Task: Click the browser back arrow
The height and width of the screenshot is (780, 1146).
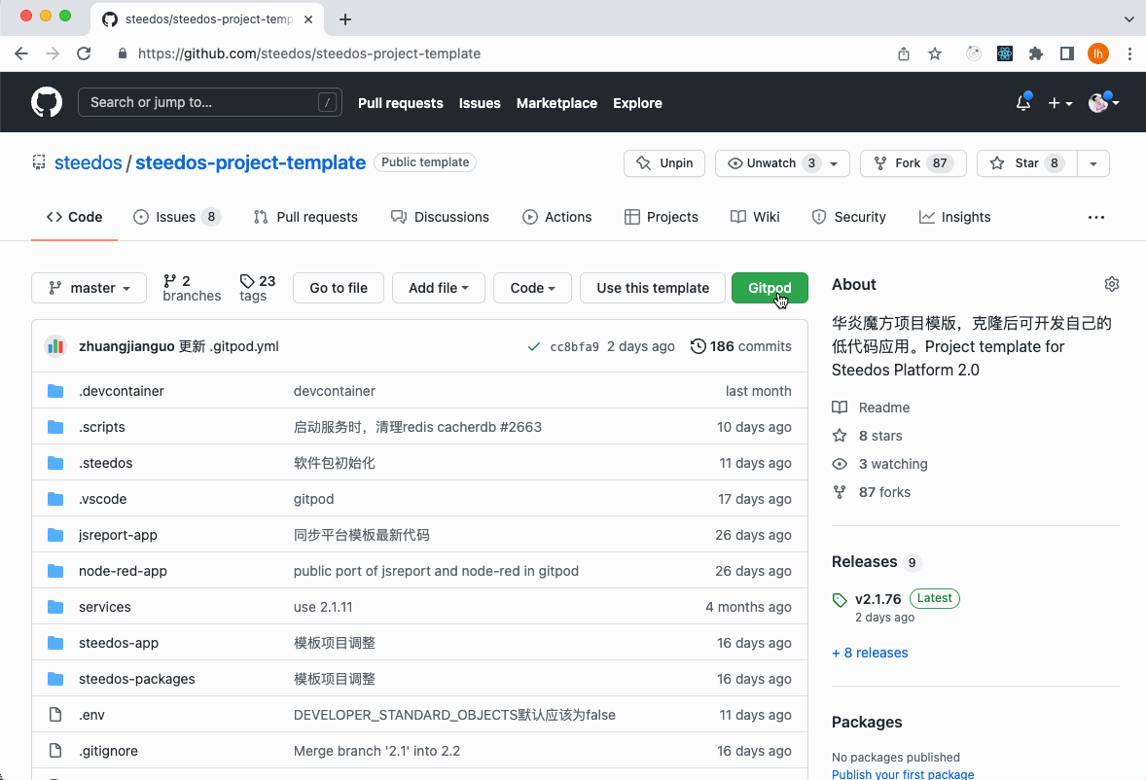Action: [21, 53]
